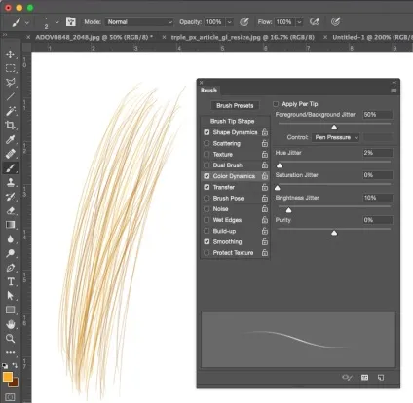
Task: Pick the Eyedropper tool
Action: pyautogui.click(x=10, y=139)
